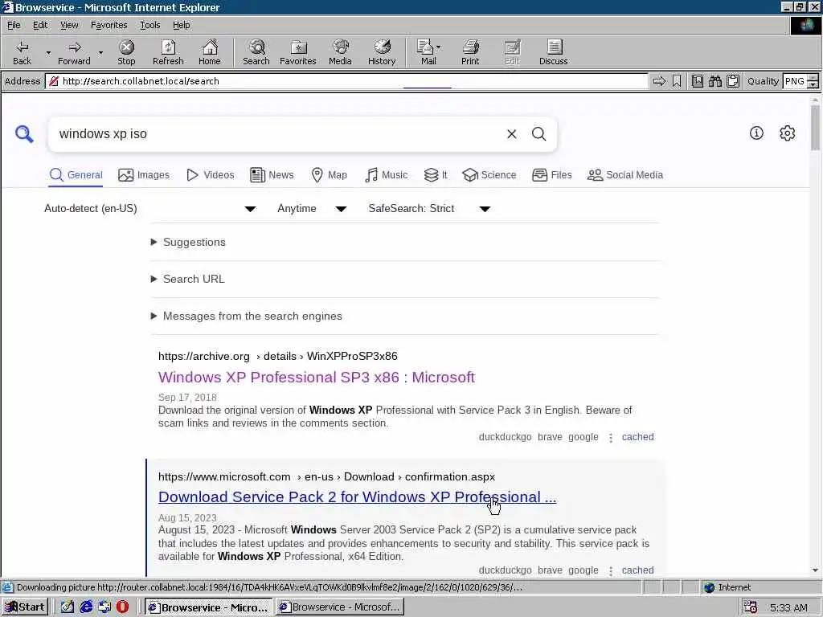Click the vertical page scrollbar thumb
This screenshot has width=823, height=617.
815,127
